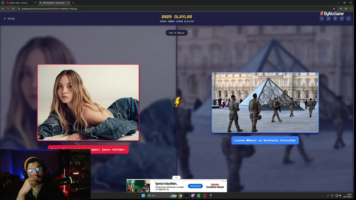
Task: Click the site information icon in the address bar
Action: click(19, 9)
